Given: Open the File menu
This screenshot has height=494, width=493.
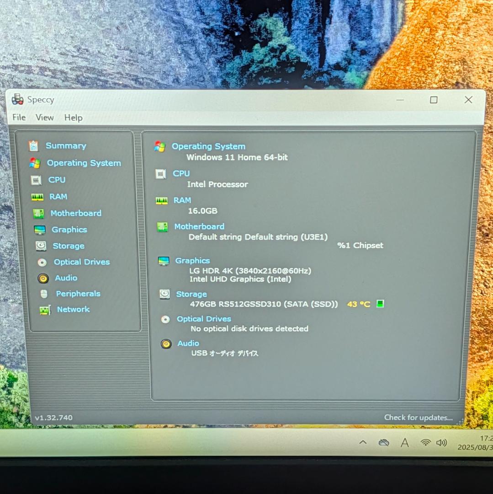Looking at the screenshot, I should [x=19, y=118].
